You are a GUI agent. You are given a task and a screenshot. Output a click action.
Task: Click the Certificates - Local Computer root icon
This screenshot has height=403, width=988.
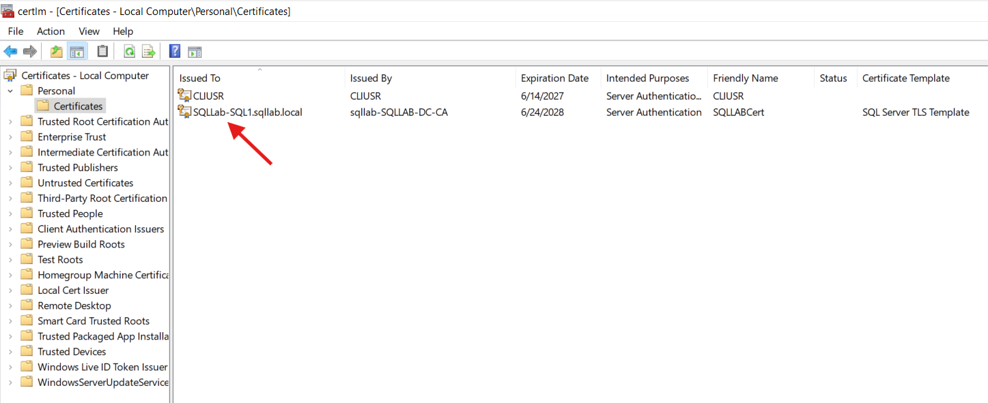10,76
